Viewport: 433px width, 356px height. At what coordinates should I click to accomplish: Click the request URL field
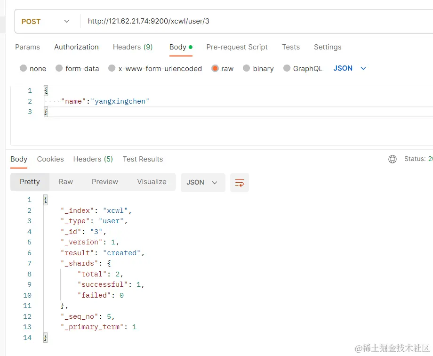pos(257,21)
